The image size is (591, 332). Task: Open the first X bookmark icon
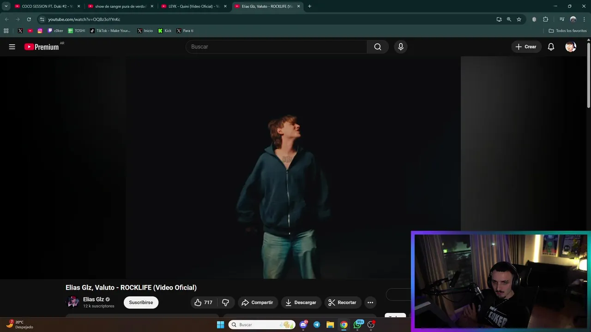[20, 31]
